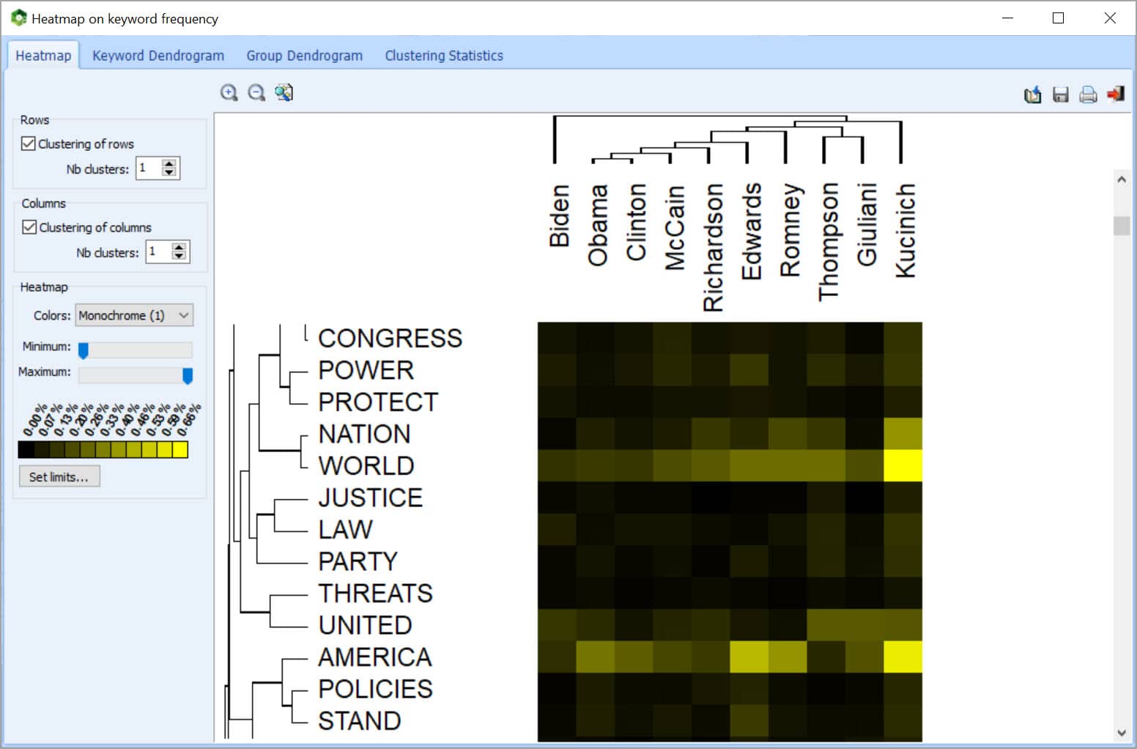The height and width of the screenshot is (749, 1137).
Task: Click the Thompson column label
Action: (828, 242)
